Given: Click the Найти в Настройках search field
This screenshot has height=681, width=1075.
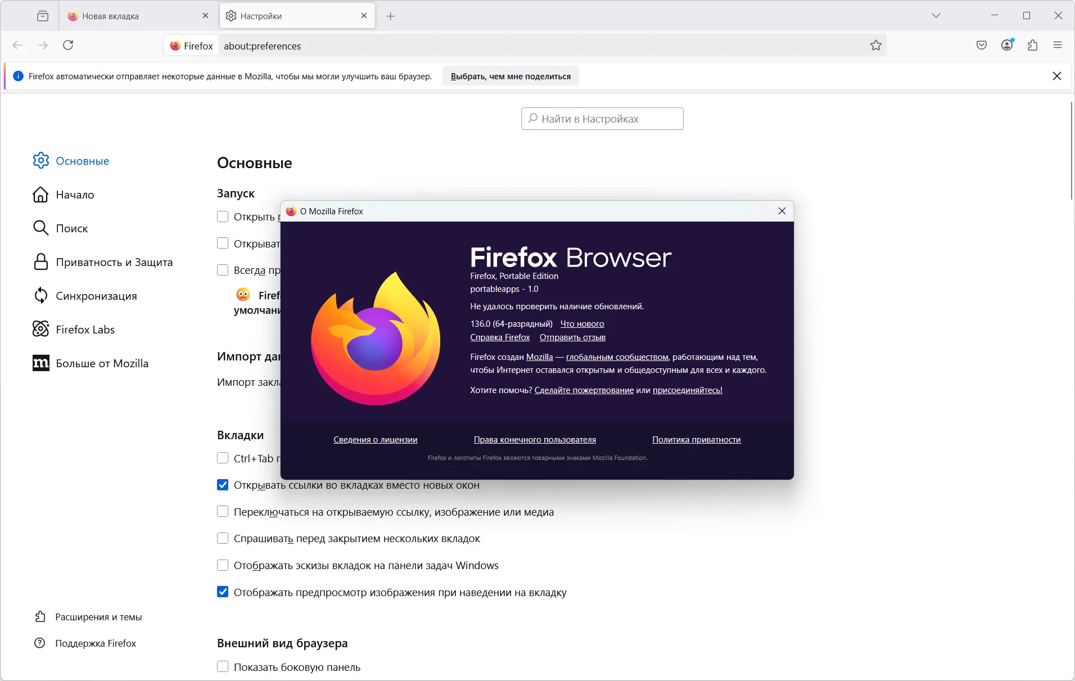Looking at the screenshot, I should (x=602, y=119).
